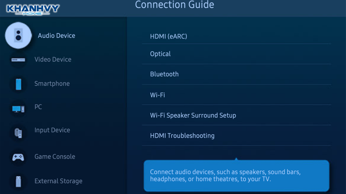This screenshot has width=346, height=194.
Task: Open the Audio Device category label
Action: click(x=56, y=36)
